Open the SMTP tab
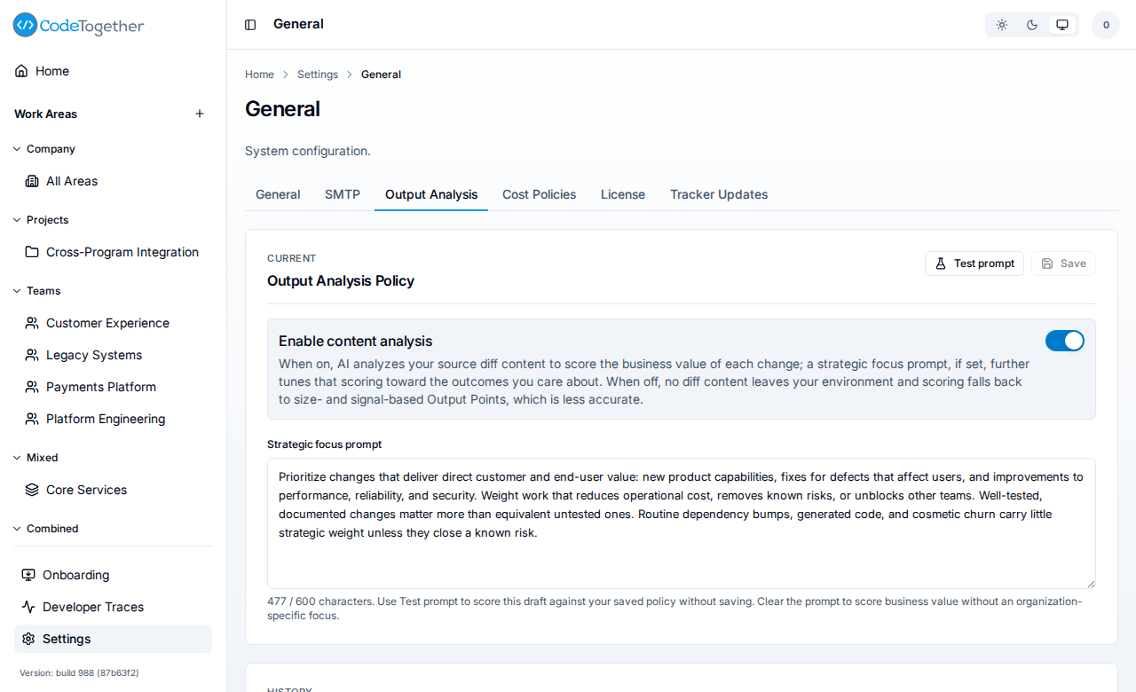 343,194
